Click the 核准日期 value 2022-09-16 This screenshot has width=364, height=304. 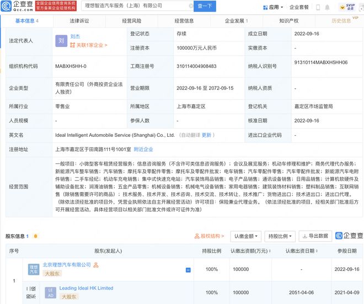pyautogui.click(x=307, y=121)
